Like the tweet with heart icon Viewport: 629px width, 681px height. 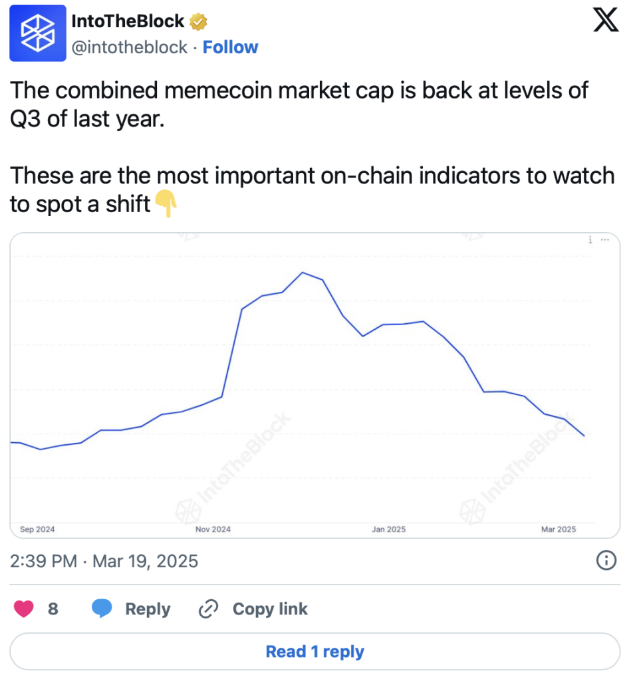click(24, 609)
